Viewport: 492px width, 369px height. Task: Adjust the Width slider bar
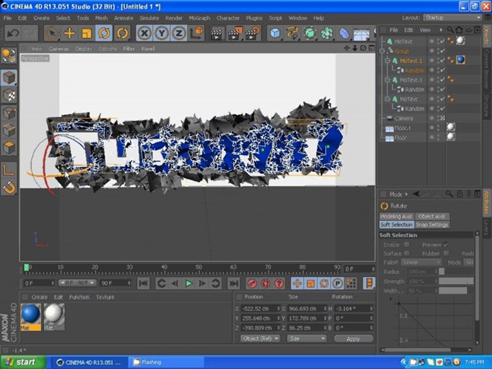click(x=453, y=291)
